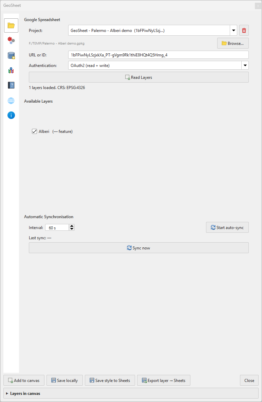Browse for the geopackage file
262x402 pixels.
pyautogui.click(x=233, y=43)
